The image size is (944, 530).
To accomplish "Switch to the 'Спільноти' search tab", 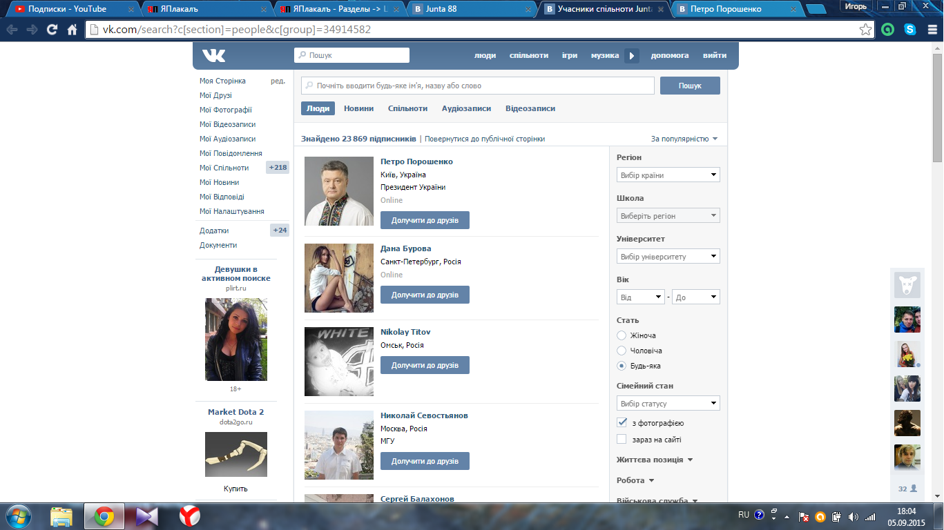I will click(x=407, y=108).
